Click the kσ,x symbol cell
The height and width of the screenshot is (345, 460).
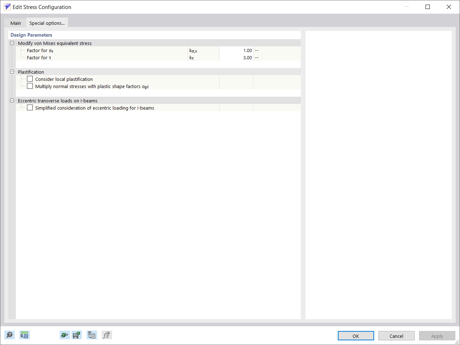tap(203, 50)
